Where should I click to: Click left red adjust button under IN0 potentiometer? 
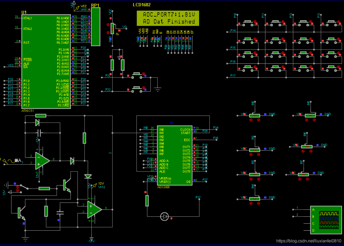point(251,120)
